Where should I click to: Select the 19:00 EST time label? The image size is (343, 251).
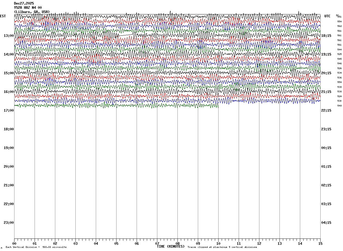pyautogui.click(x=9, y=148)
